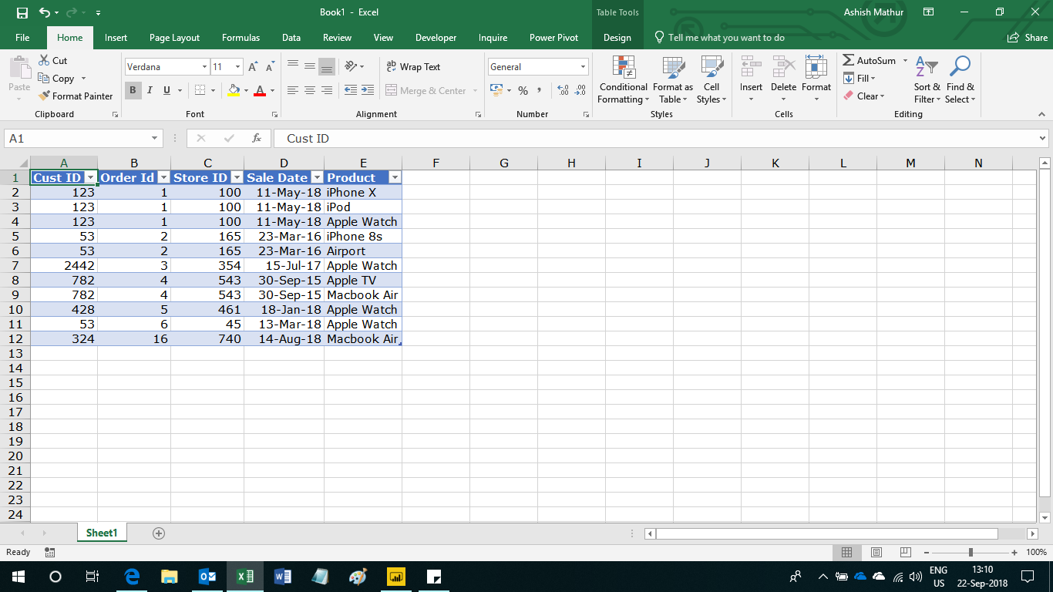Apply Comma Style number format

[539, 91]
